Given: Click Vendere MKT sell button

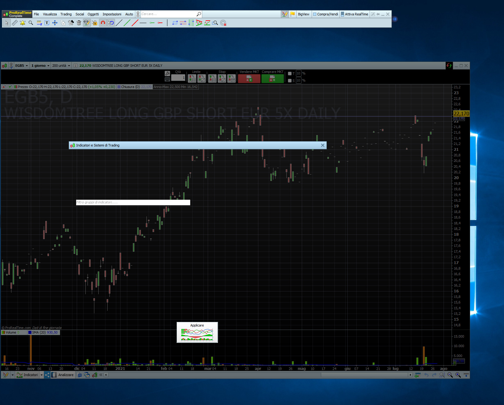Looking at the screenshot, I should [249, 79].
